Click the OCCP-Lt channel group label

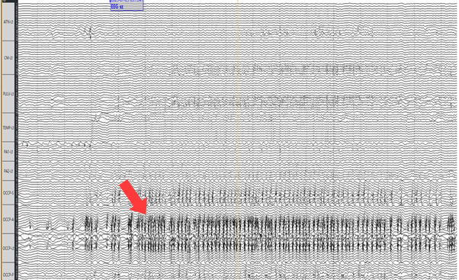pyautogui.click(x=8, y=248)
